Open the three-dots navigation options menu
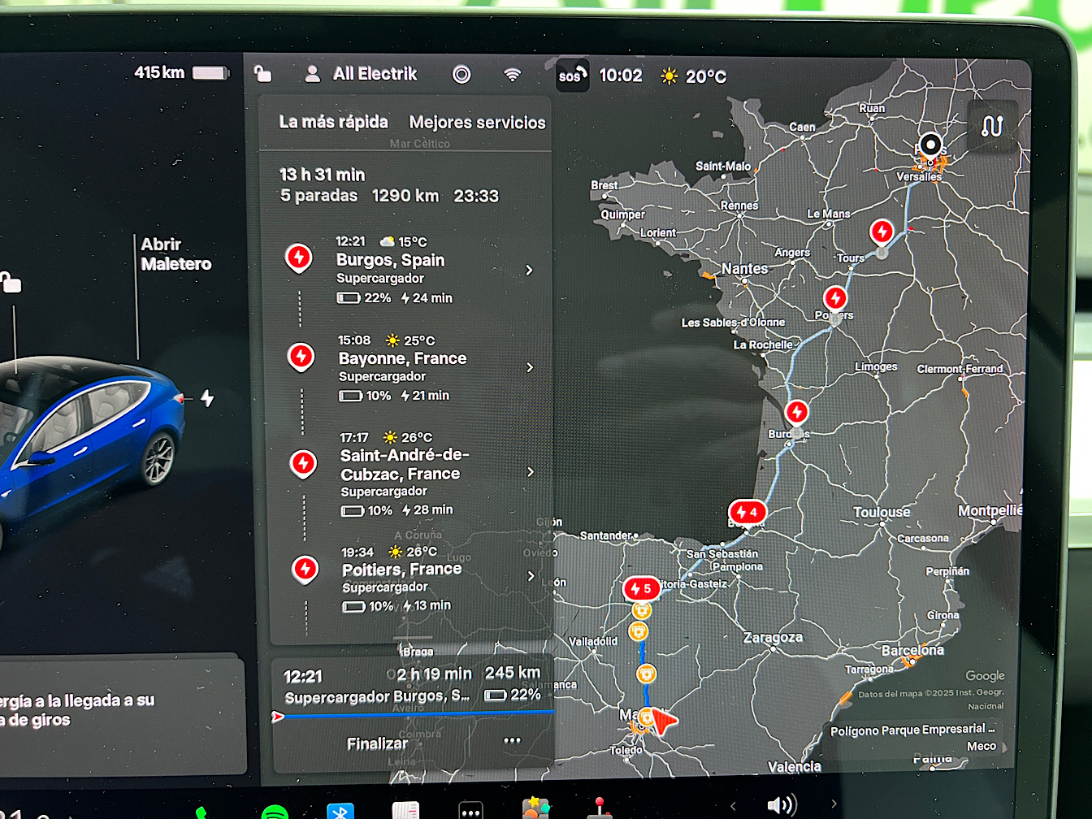 pos(512,740)
